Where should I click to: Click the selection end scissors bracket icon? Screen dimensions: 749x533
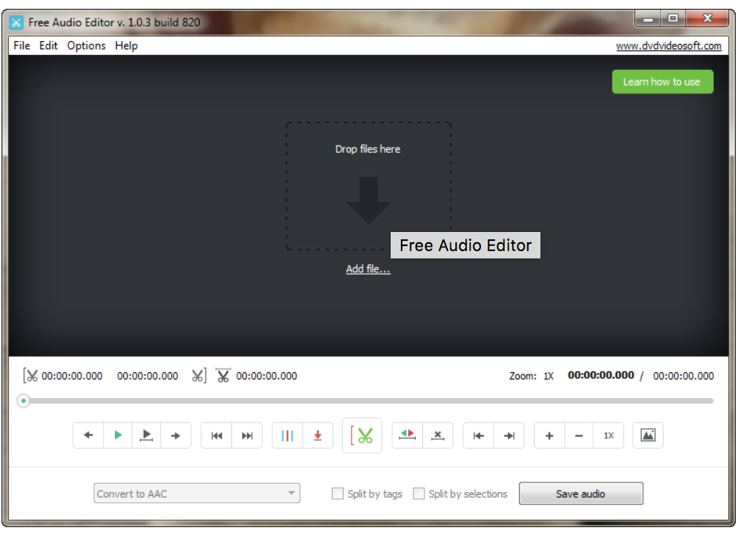pos(199,376)
